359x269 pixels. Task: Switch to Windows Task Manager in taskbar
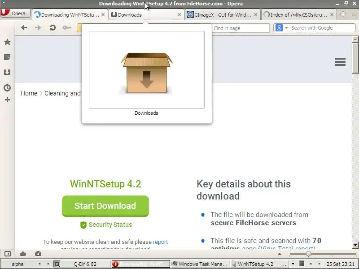(200, 264)
